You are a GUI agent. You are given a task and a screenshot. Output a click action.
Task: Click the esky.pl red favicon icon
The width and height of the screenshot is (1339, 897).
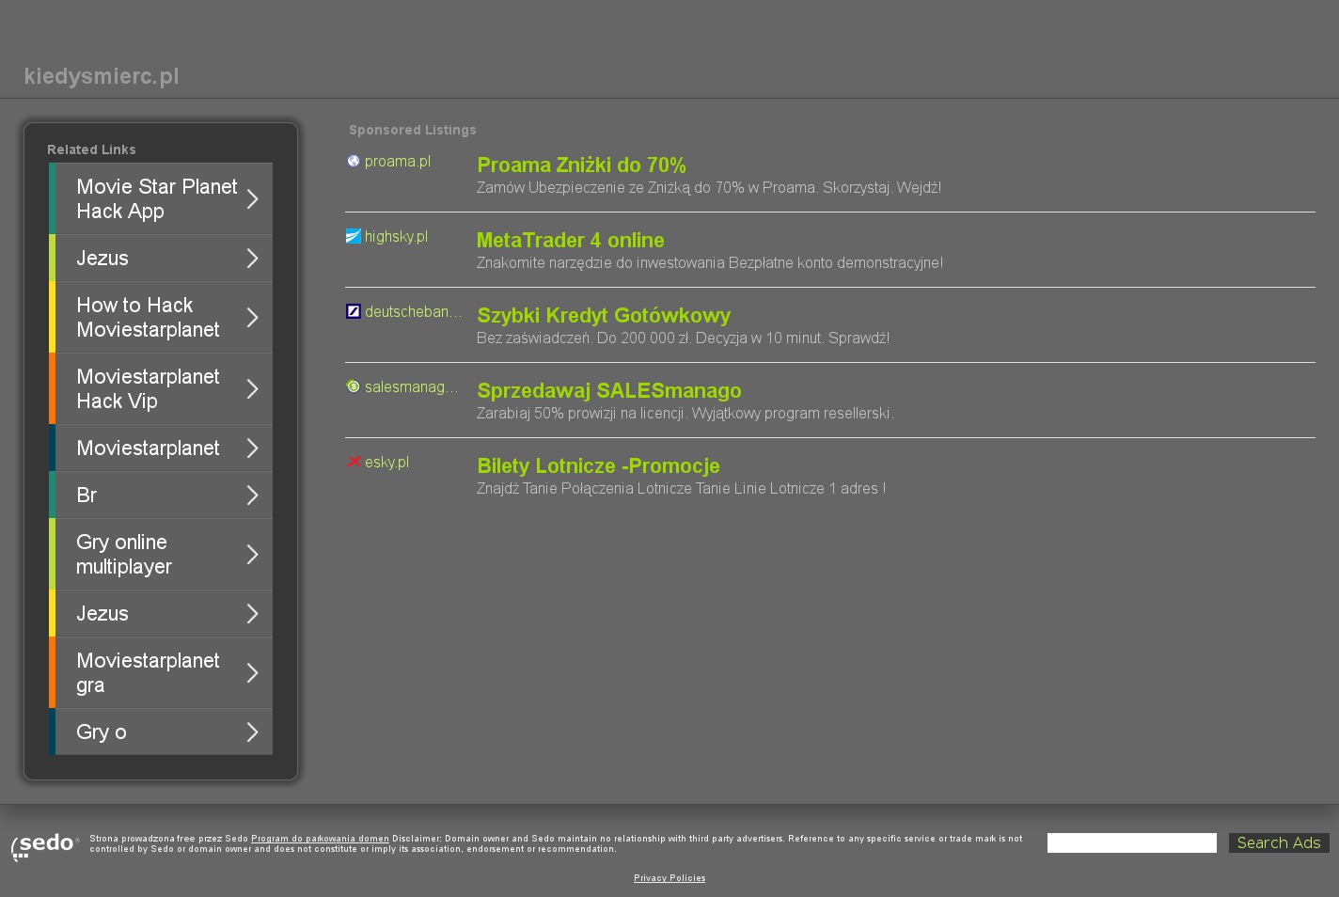pyautogui.click(x=354, y=462)
